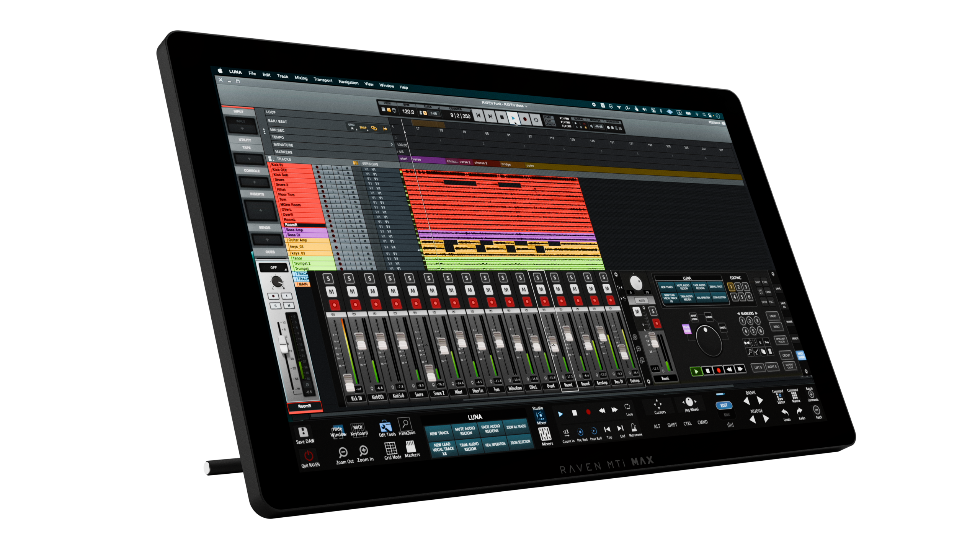Mute the Snare mixer channel
Viewport: 980px width, 551px height.
[x=394, y=291]
